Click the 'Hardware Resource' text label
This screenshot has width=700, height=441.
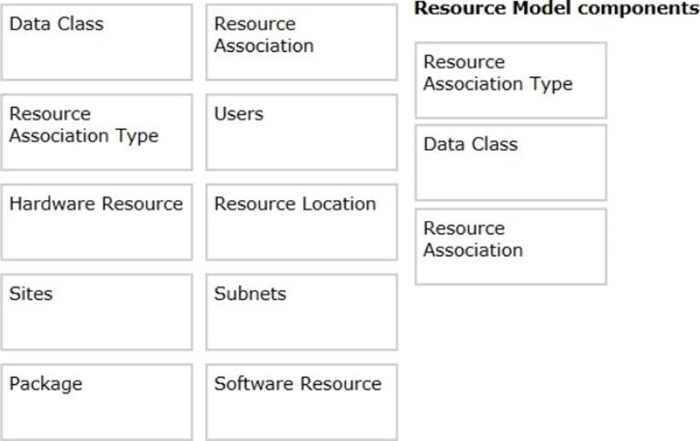[x=96, y=204]
